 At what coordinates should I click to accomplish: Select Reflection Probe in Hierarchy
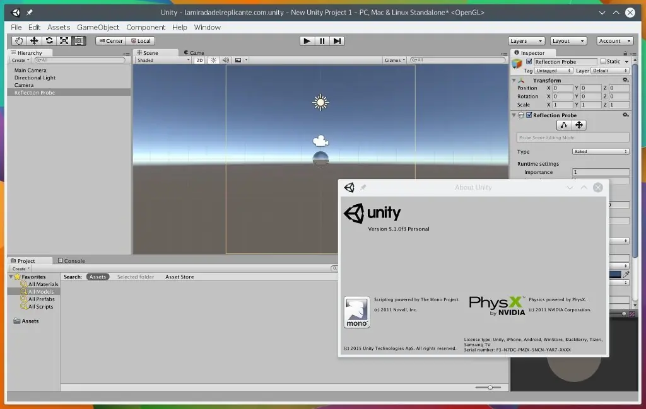tap(69, 92)
